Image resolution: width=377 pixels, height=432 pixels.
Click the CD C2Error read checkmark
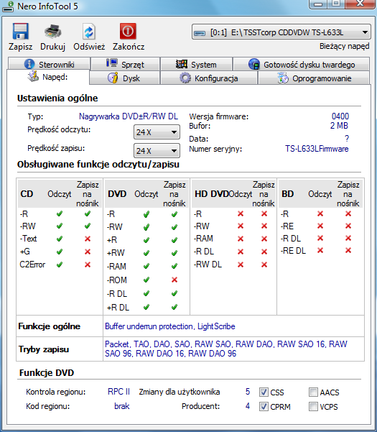coord(59,265)
